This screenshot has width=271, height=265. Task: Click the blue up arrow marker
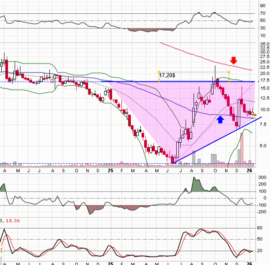coord(220,118)
